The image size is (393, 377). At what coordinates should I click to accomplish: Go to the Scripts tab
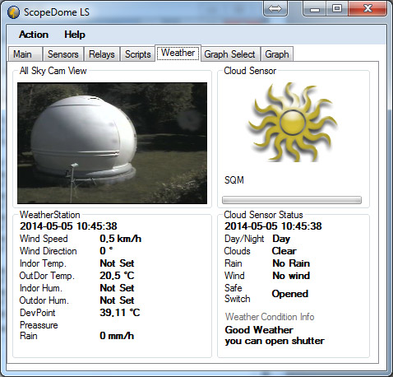click(138, 54)
